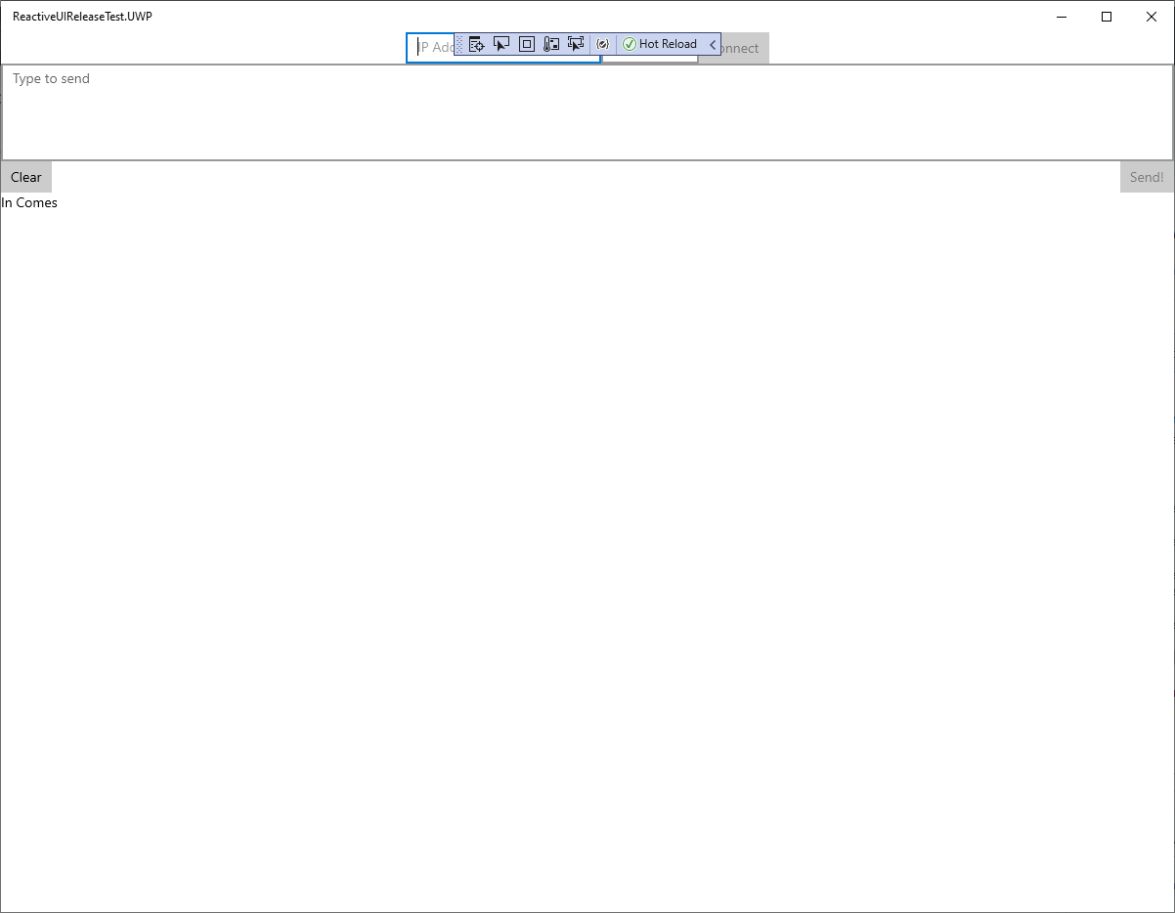The height and width of the screenshot is (913, 1175).
Task: Open Live Visual Tree from debug toolbar
Action: tap(477, 44)
